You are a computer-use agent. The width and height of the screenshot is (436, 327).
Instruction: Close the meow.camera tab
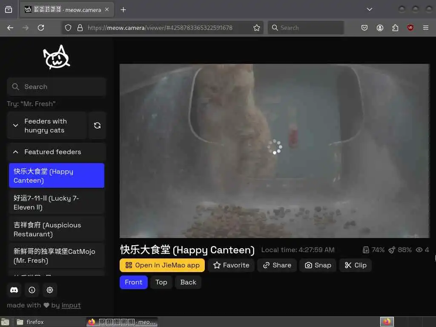point(107,9)
